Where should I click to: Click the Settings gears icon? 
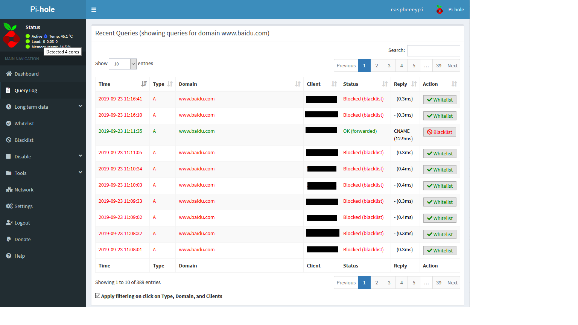pos(9,206)
